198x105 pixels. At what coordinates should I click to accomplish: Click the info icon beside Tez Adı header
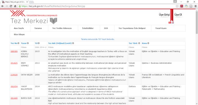click(x=73, y=43)
